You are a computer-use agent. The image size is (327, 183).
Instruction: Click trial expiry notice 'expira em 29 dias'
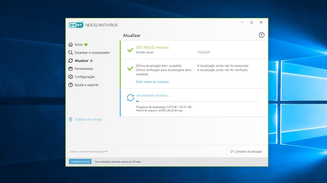click(x=118, y=162)
